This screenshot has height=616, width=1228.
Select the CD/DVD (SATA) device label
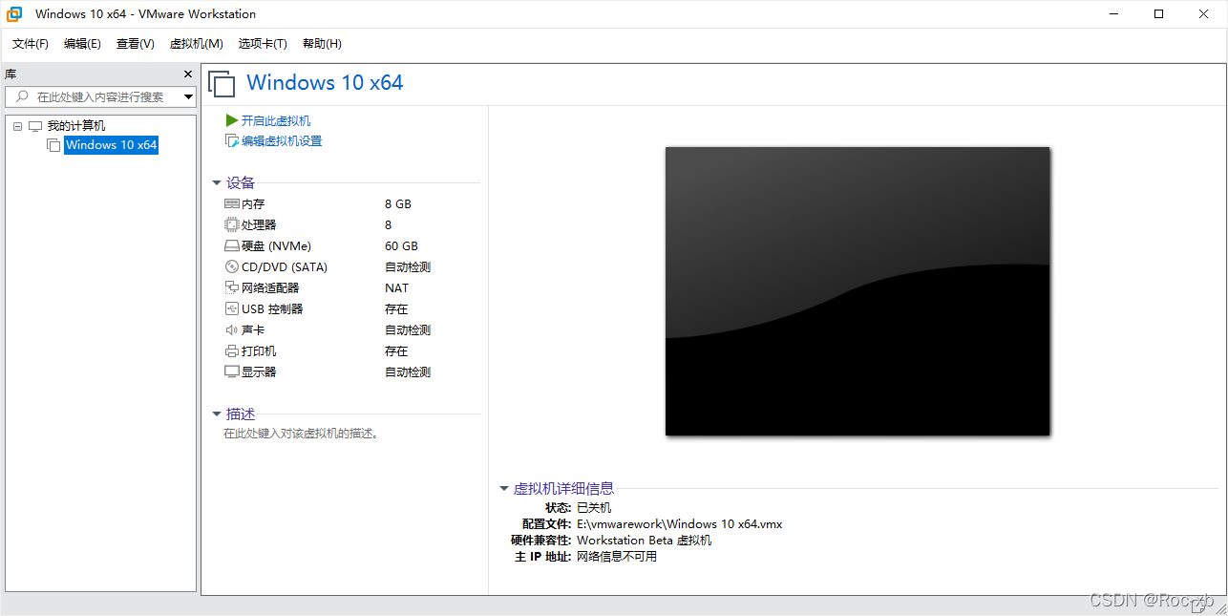(x=285, y=267)
